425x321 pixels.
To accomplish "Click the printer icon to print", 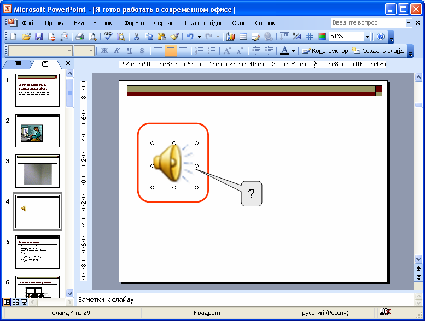I will click(x=79, y=37).
